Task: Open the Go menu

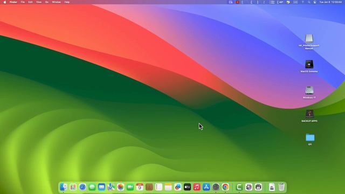Action: [x=47, y=2]
